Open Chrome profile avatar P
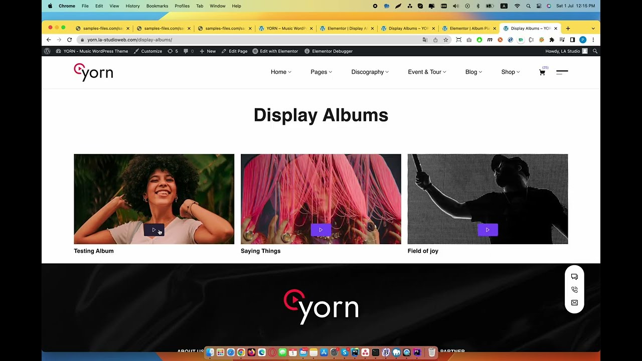The image size is (642, 361). point(583,40)
